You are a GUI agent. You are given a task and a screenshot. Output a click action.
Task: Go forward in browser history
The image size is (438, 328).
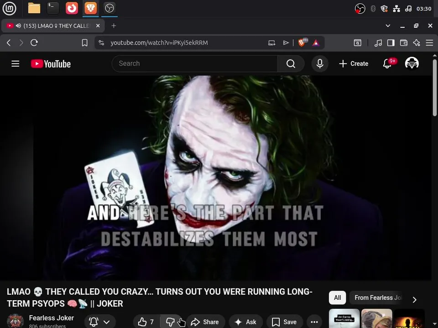pos(21,43)
